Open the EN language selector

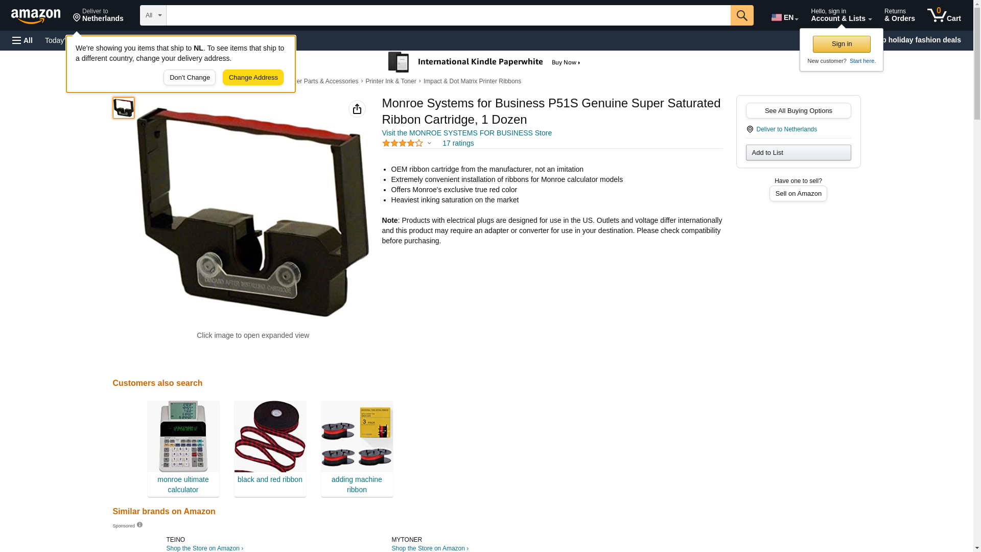785,17
